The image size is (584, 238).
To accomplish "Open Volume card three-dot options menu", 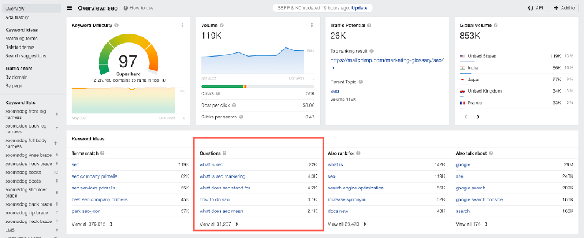I will click(x=312, y=26).
